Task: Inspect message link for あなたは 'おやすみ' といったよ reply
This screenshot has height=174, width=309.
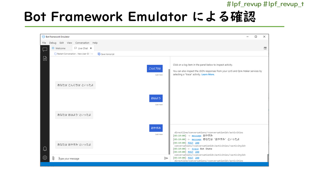Action: point(196,139)
